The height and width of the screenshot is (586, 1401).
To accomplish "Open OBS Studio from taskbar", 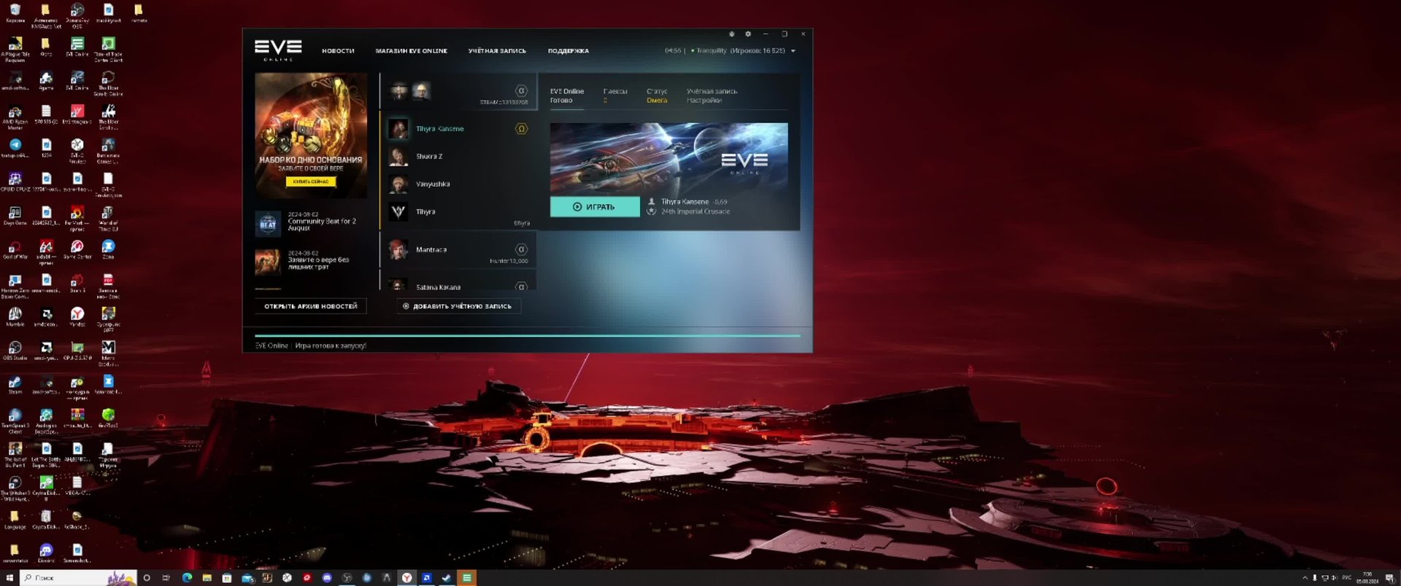I will click(x=347, y=578).
